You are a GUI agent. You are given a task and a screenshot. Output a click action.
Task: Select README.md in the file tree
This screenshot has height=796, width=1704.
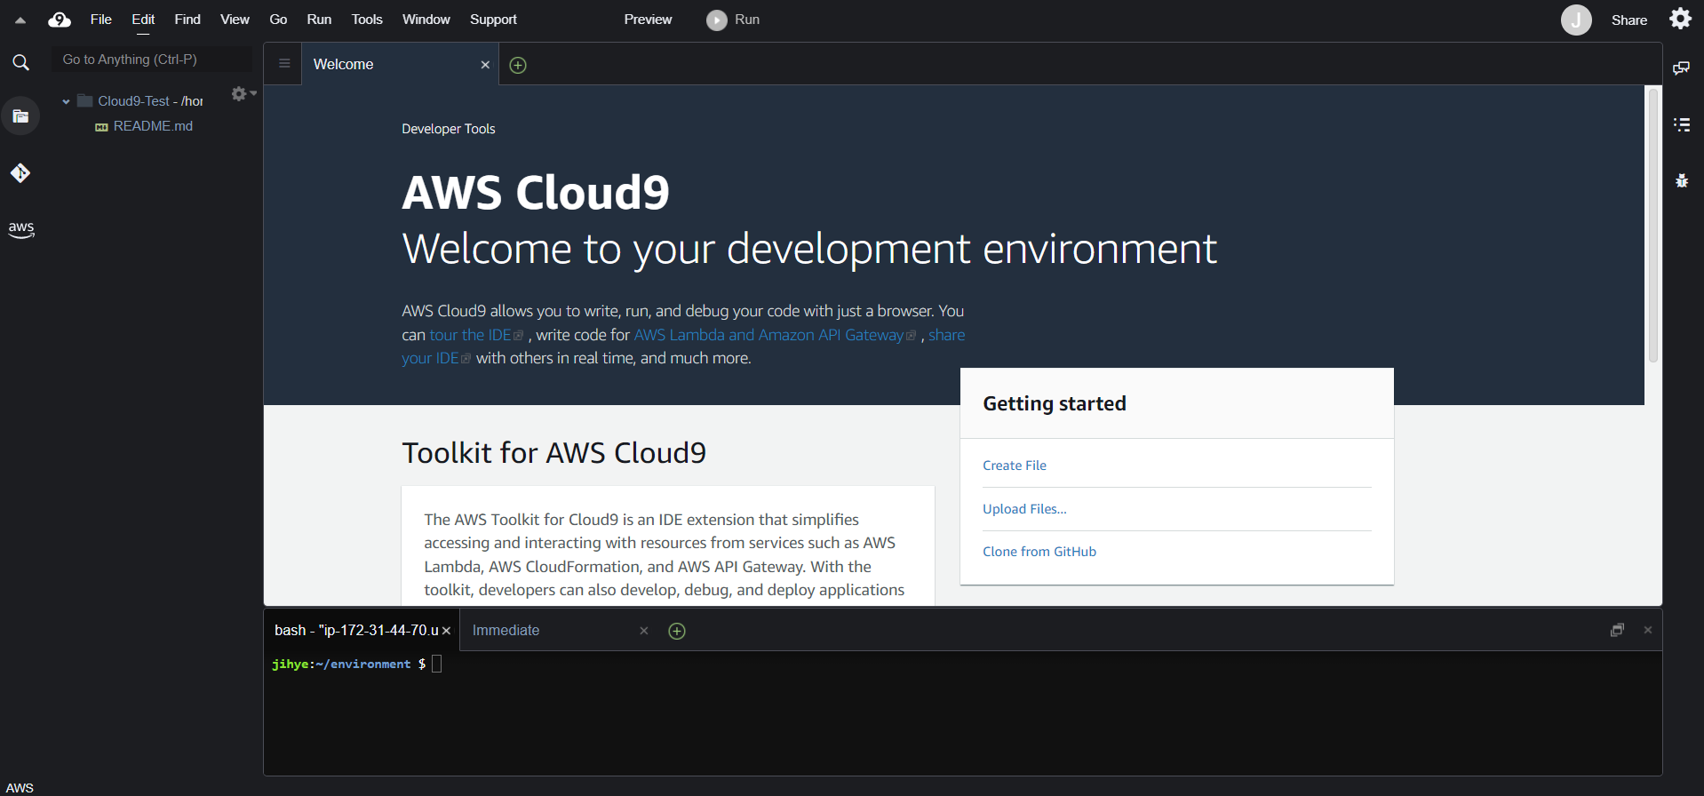click(x=153, y=126)
